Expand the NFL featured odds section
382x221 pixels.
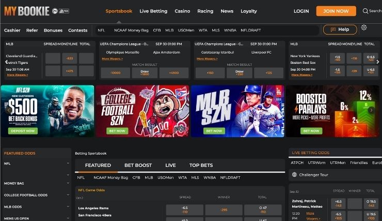click(68, 163)
